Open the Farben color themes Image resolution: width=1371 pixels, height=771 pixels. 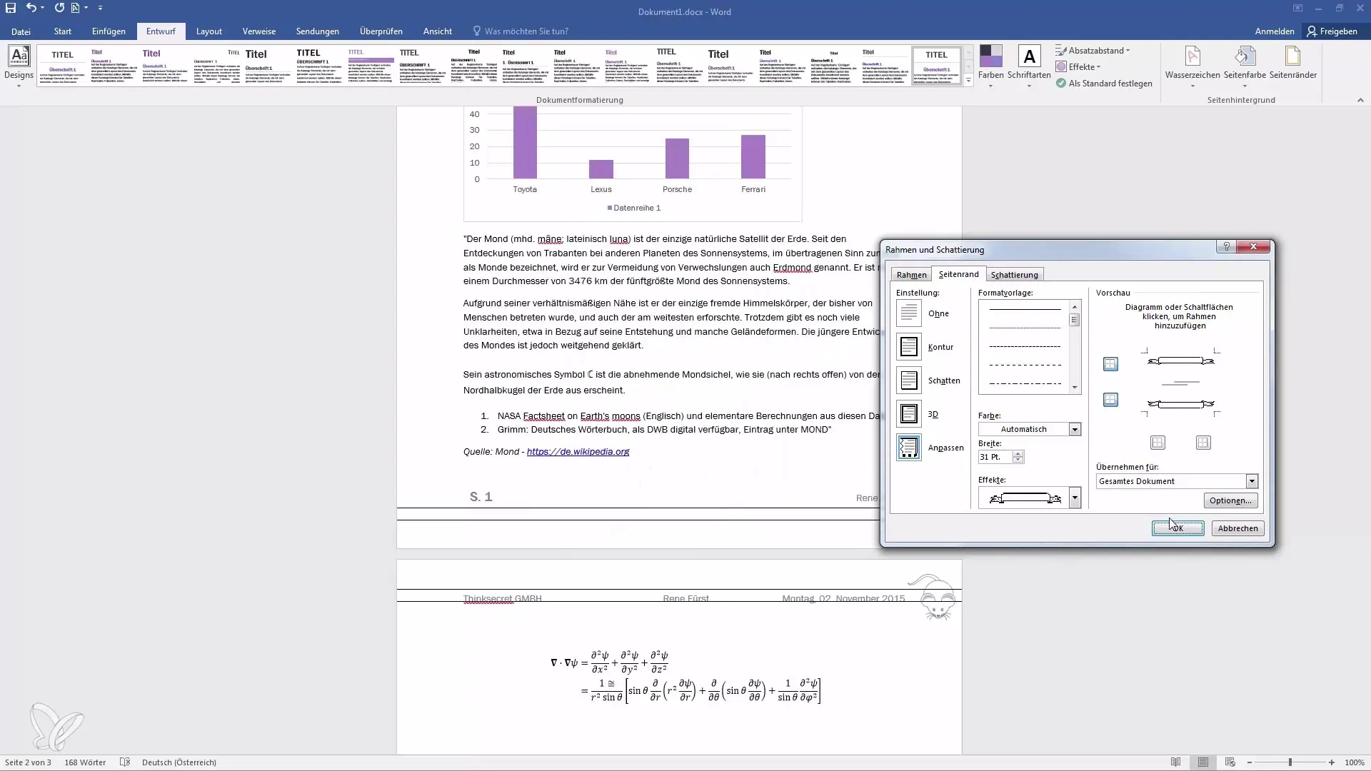click(991, 66)
